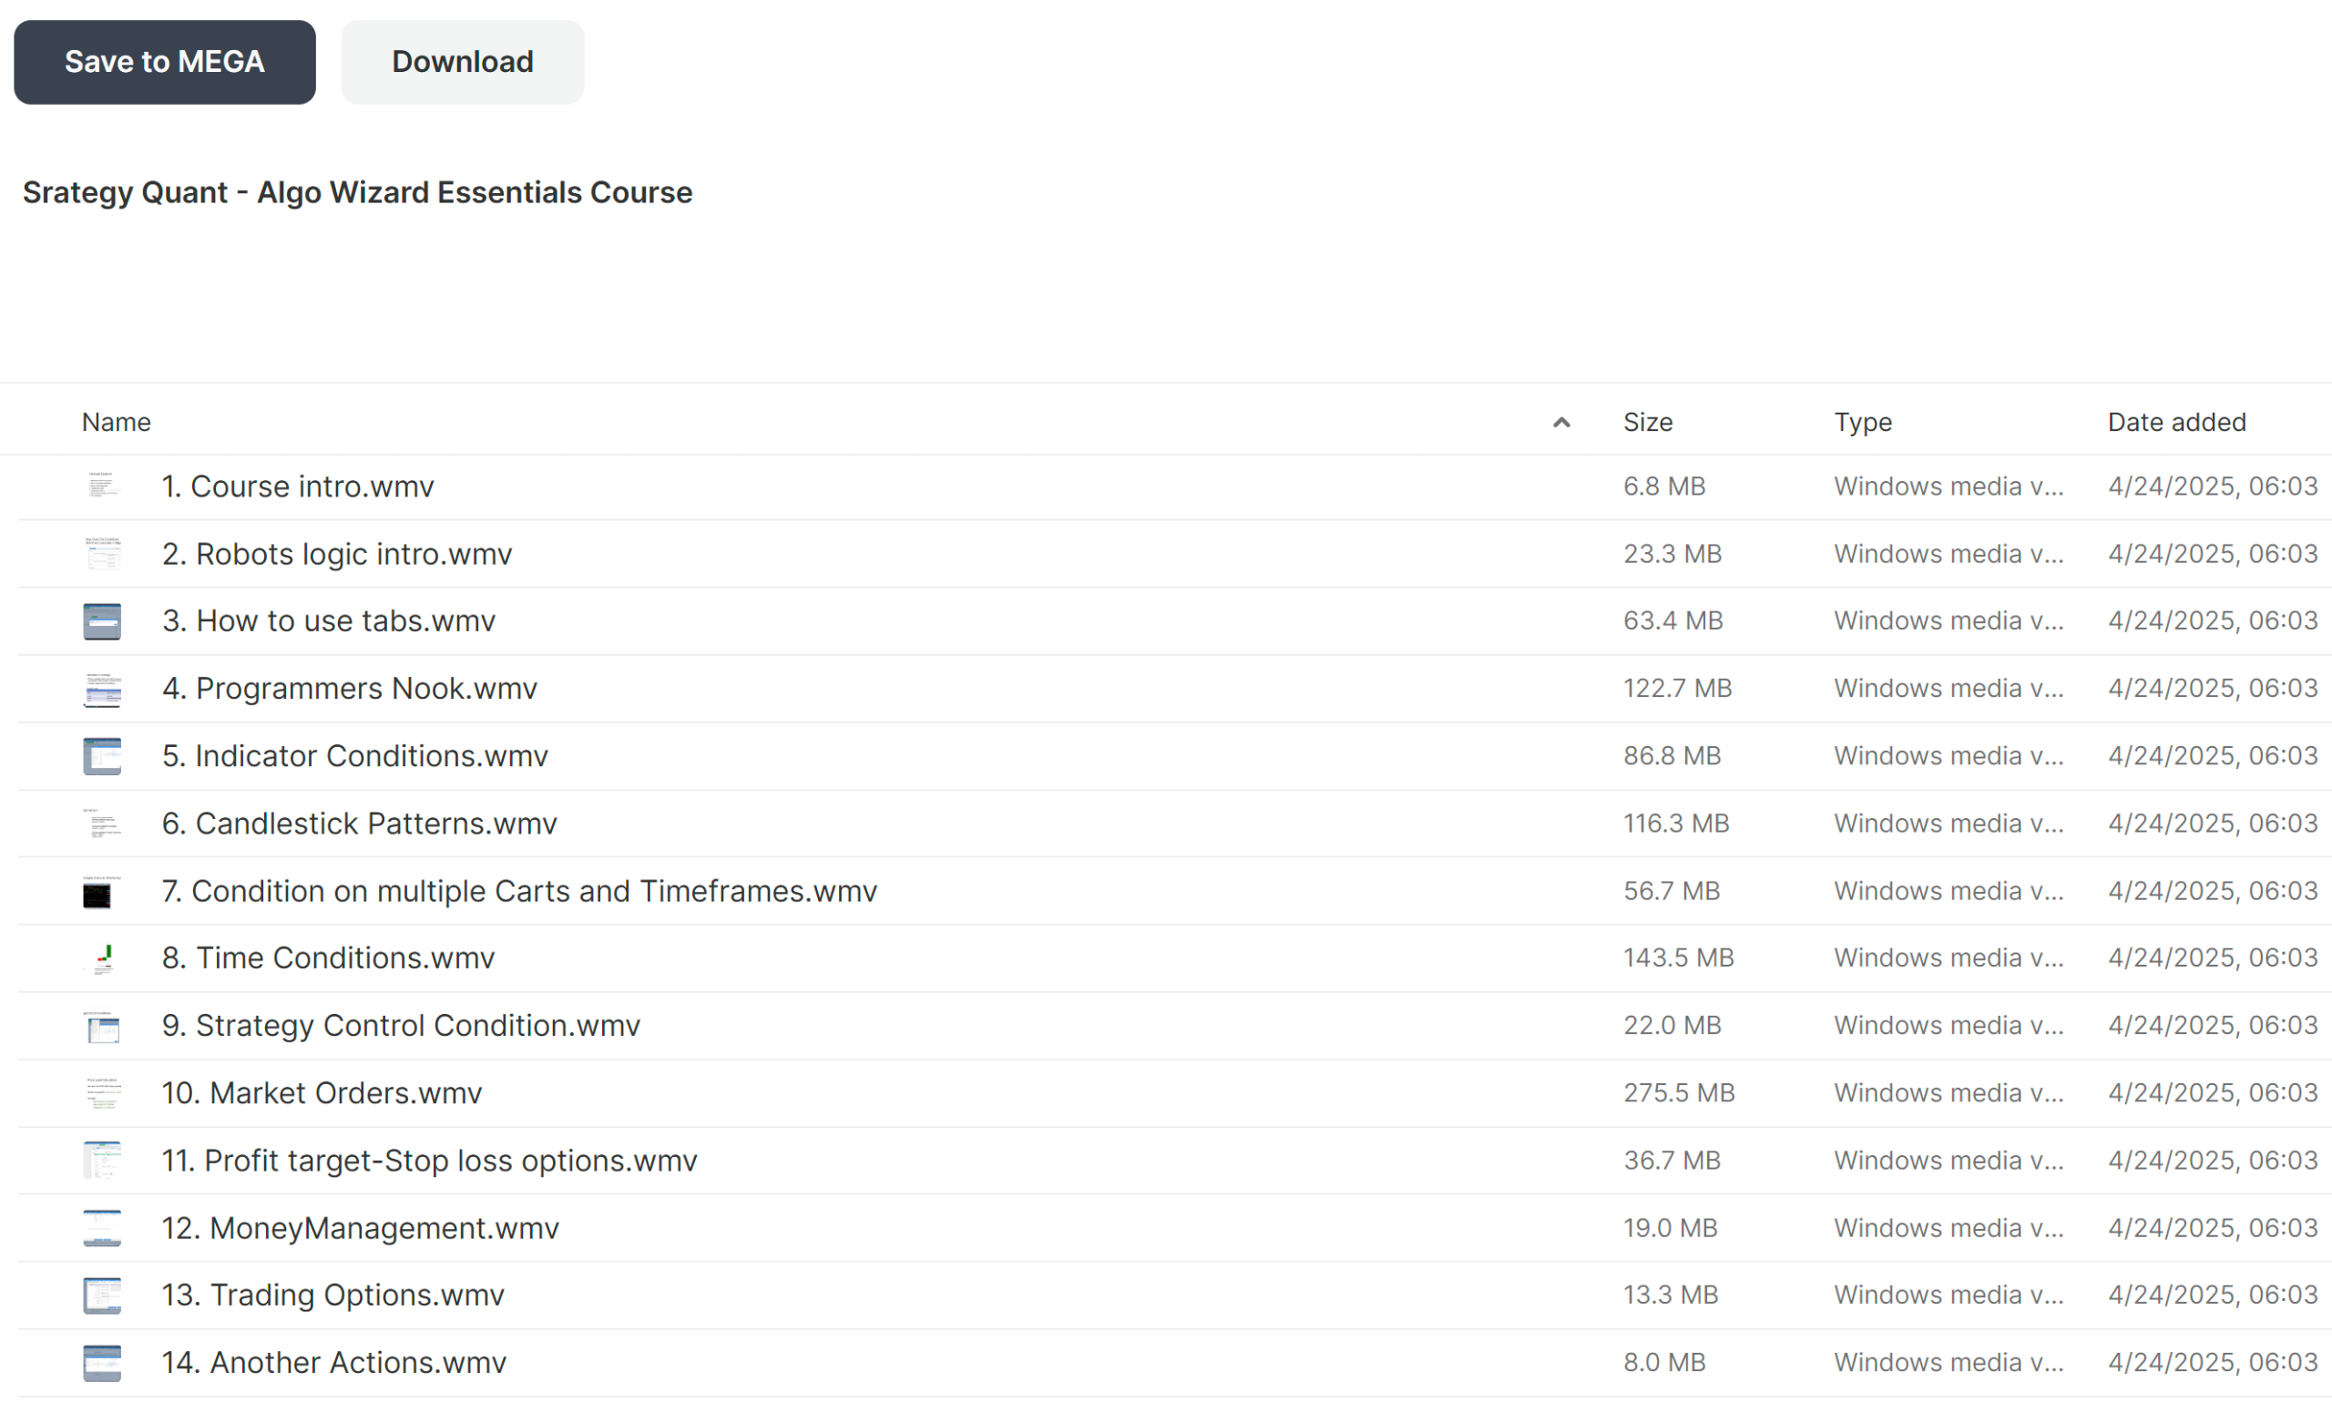
Task: Select the 4. Programmers Nook.wmv row
Action: point(1173,690)
